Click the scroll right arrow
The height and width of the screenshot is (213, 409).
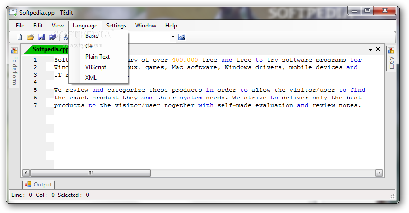[379, 173]
